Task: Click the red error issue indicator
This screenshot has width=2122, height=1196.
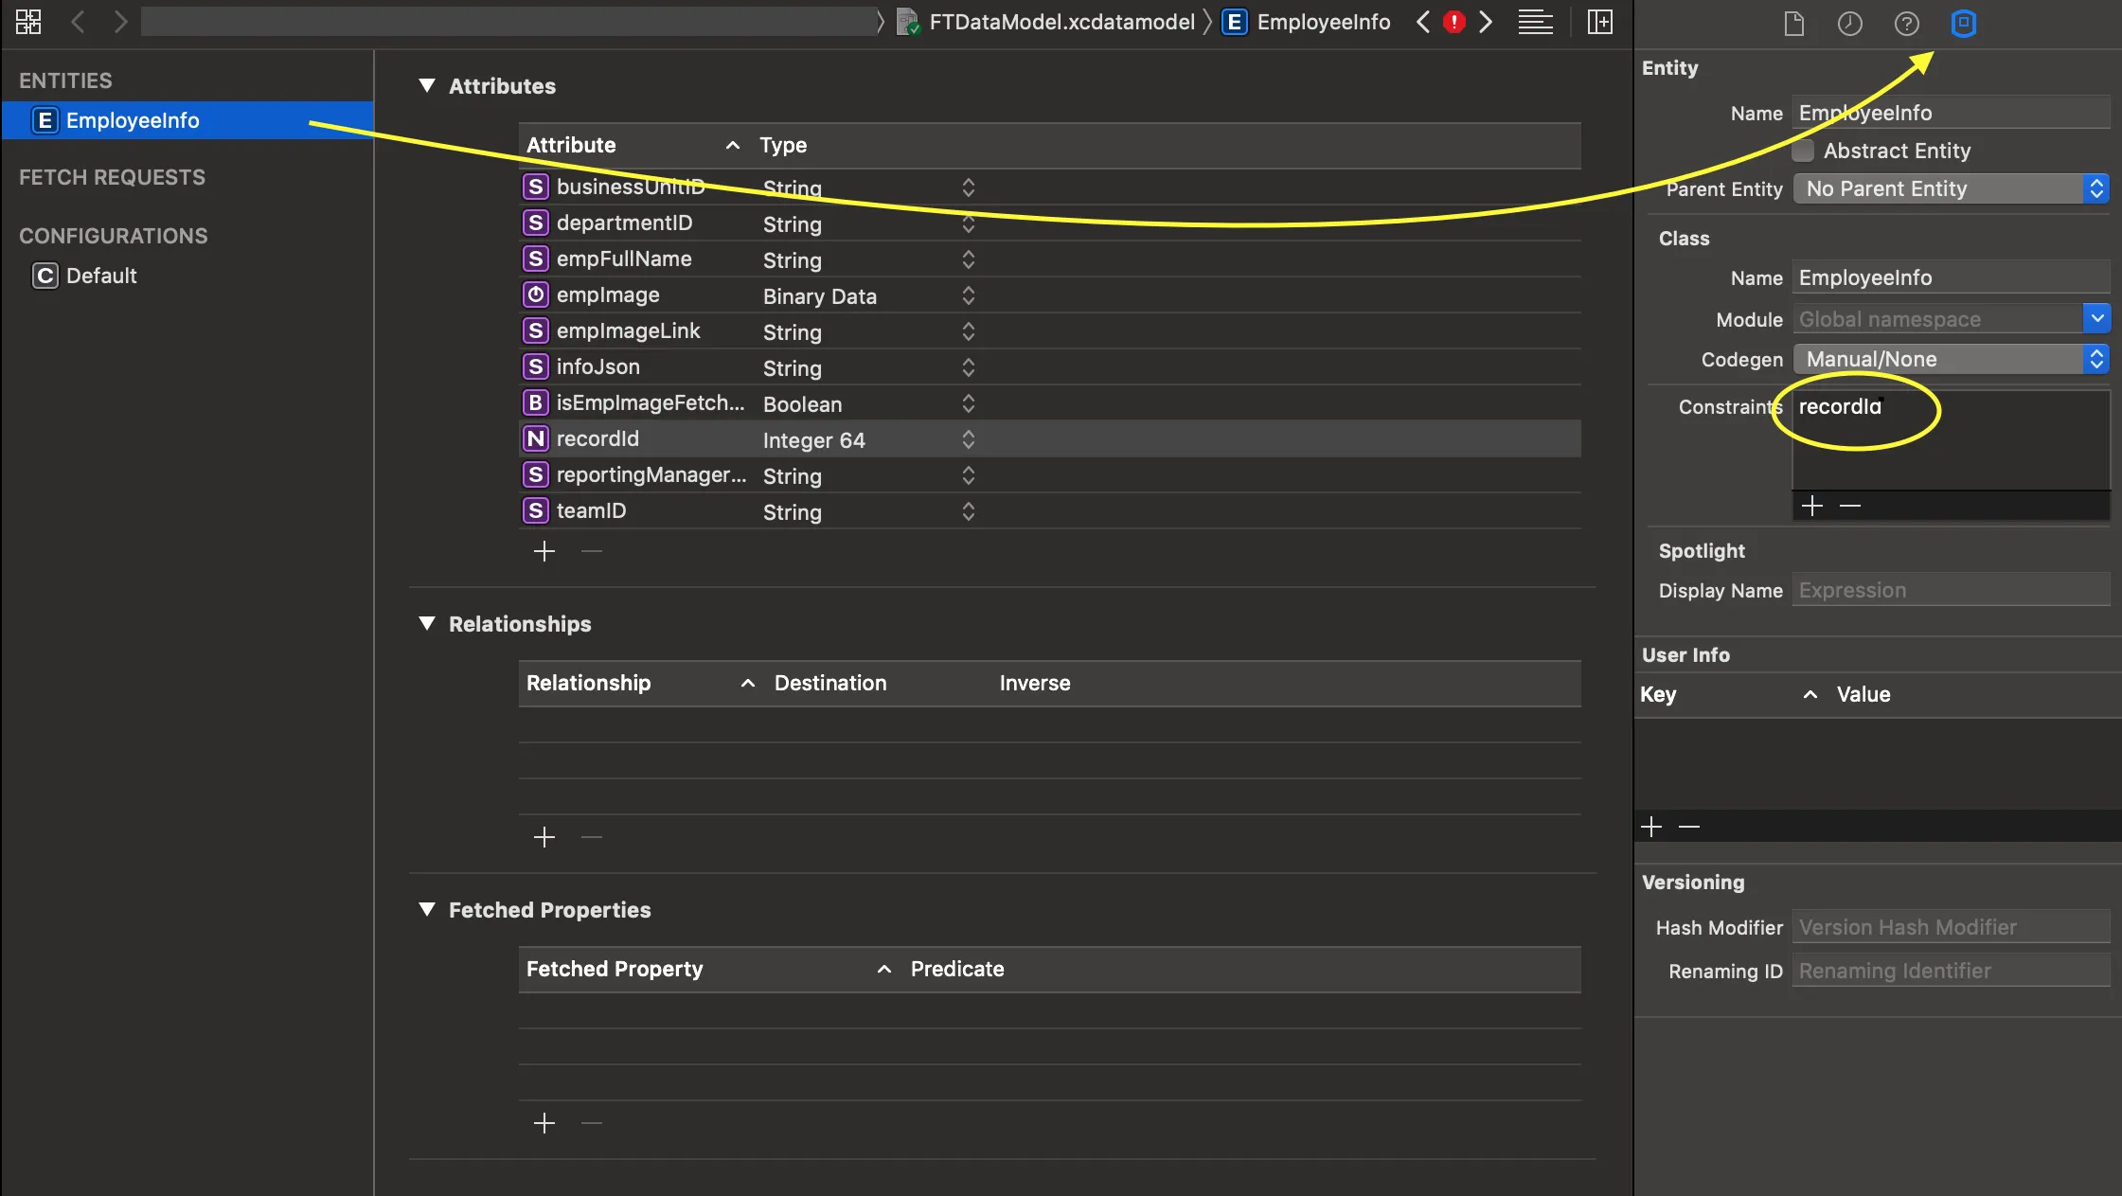Action: click(1454, 21)
